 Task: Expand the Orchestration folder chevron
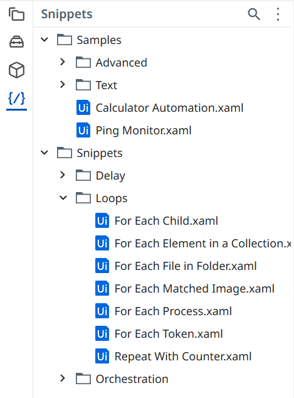coord(63,378)
